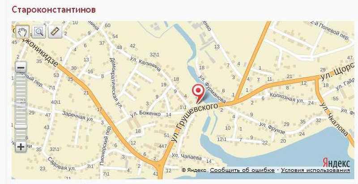Click the ул. Фрунзе street label
Viewport: 358px width, 184px height.
(x=273, y=128)
